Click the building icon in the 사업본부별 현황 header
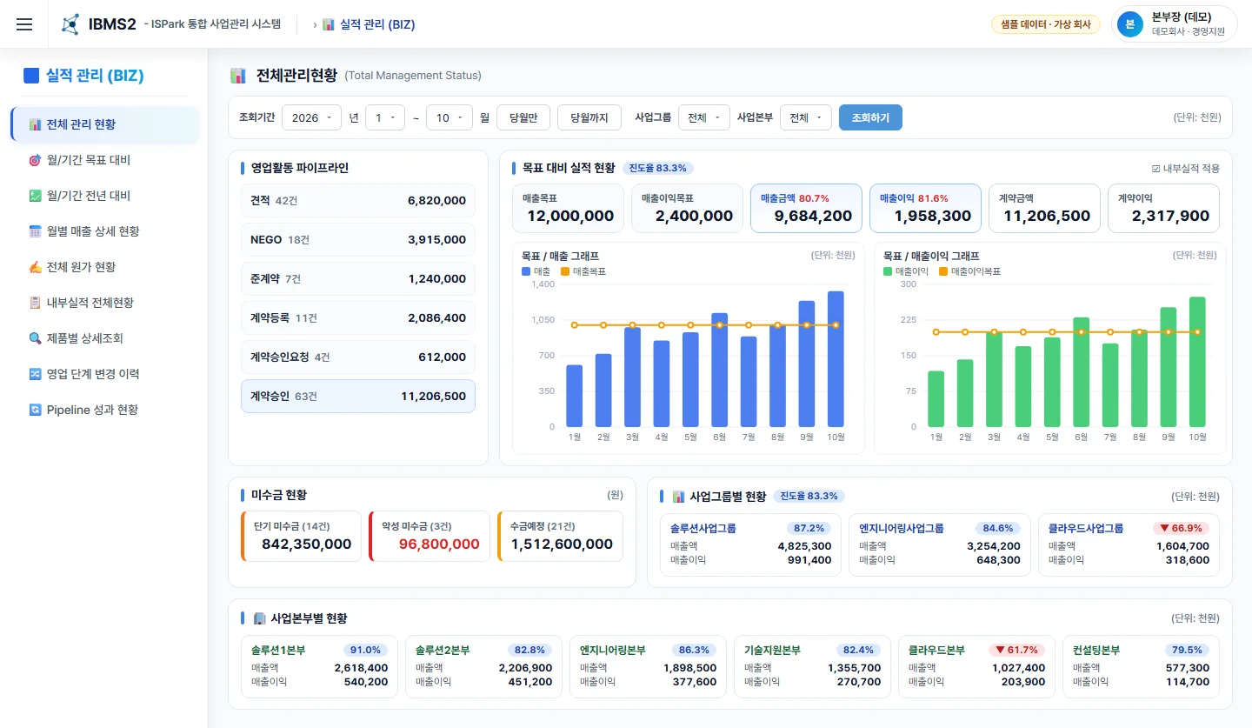Image resolution: width=1252 pixels, height=728 pixels. (x=259, y=618)
